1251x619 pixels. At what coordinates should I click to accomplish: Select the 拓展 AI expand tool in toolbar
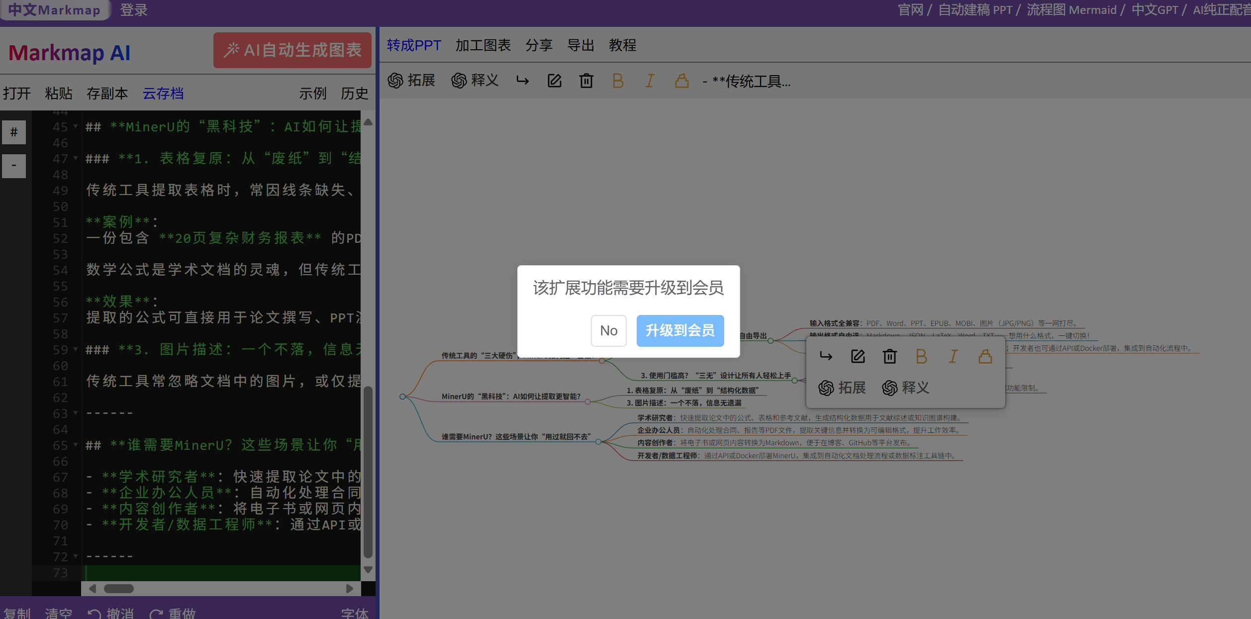(x=411, y=81)
